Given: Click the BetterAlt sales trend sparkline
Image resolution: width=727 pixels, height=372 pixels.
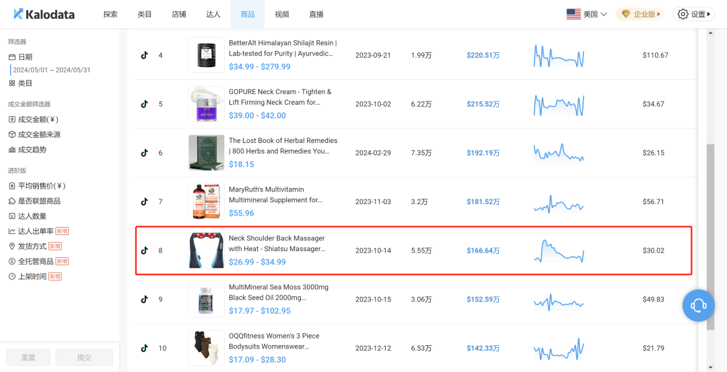Looking at the screenshot, I should (559, 56).
